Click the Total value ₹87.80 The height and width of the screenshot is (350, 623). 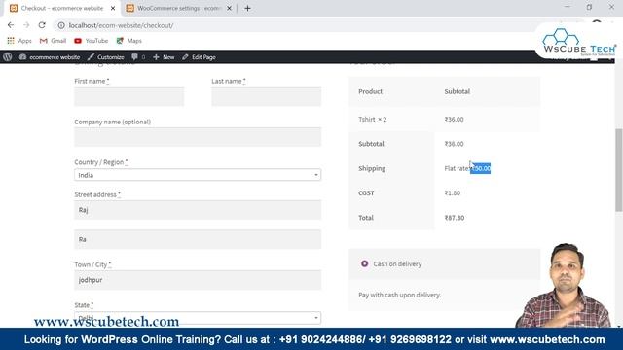click(x=455, y=218)
